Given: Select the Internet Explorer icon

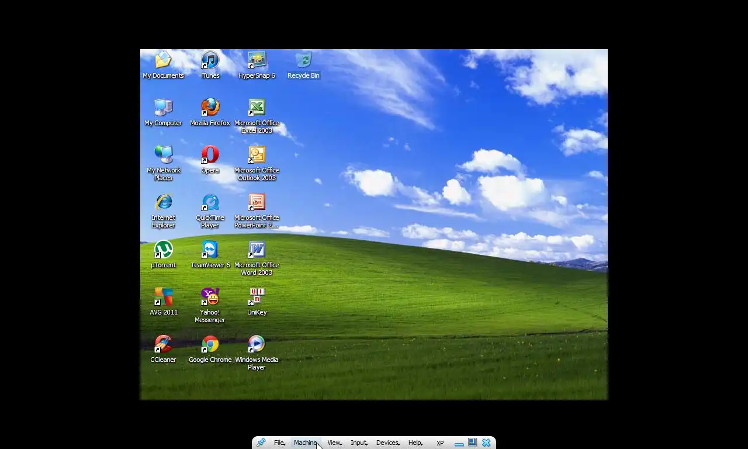Looking at the screenshot, I should (163, 210).
